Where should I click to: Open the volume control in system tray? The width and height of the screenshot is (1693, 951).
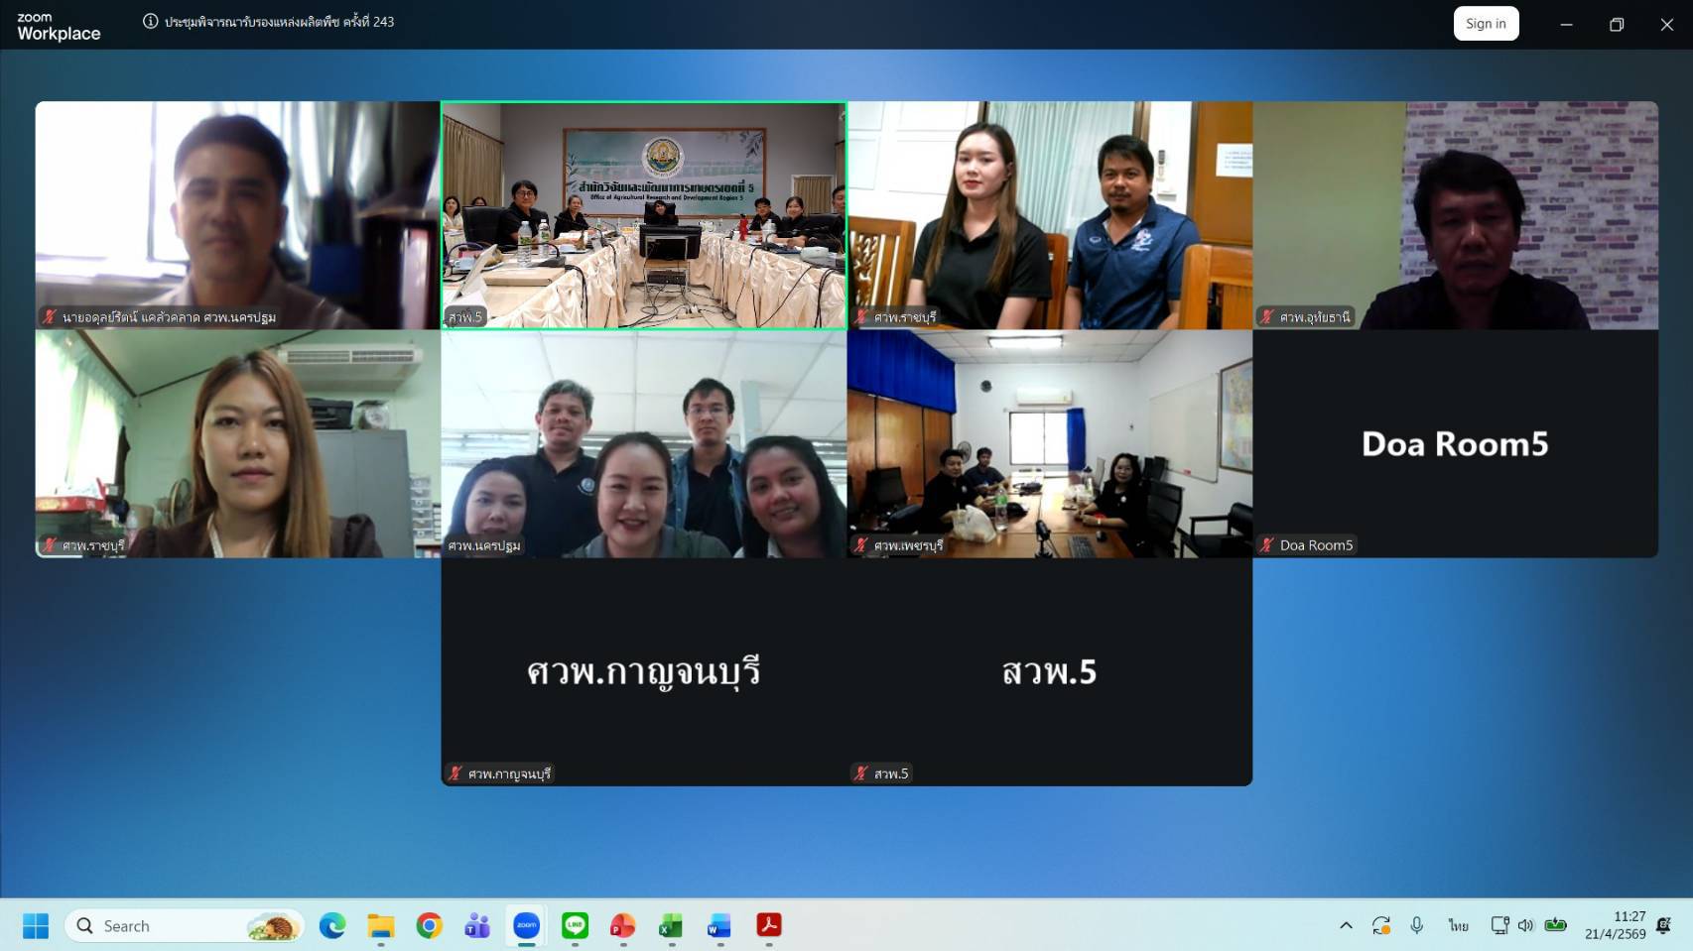[x=1526, y=925]
